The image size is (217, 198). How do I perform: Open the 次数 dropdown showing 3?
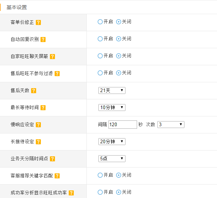click(x=171, y=124)
